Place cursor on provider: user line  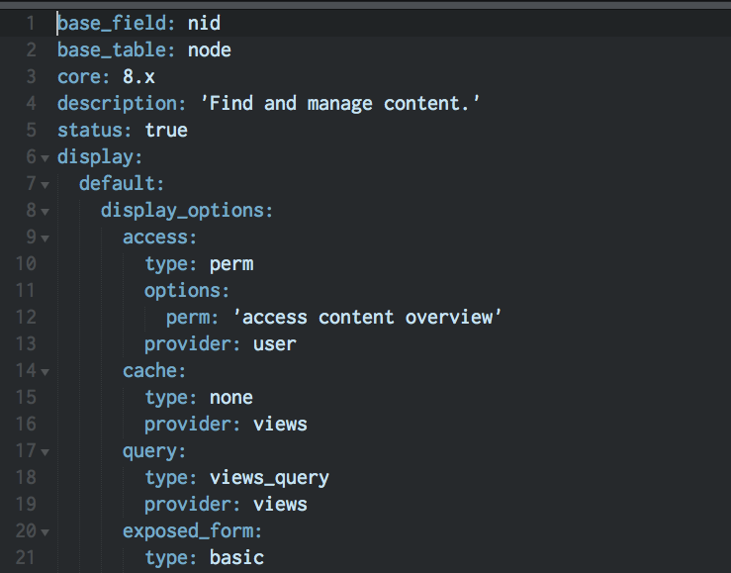coord(220,344)
